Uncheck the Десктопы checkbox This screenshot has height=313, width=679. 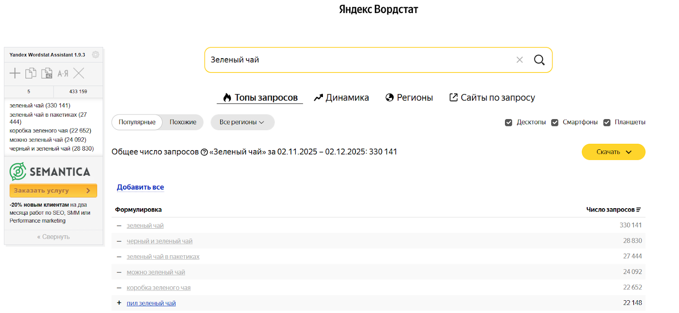pyautogui.click(x=508, y=123)
